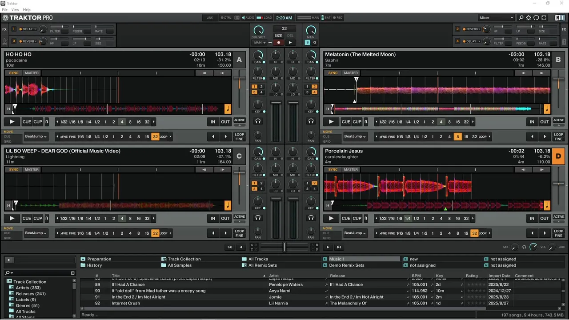
Task: Open the Traktor preferences gear icon
Action: coord(529,18)
